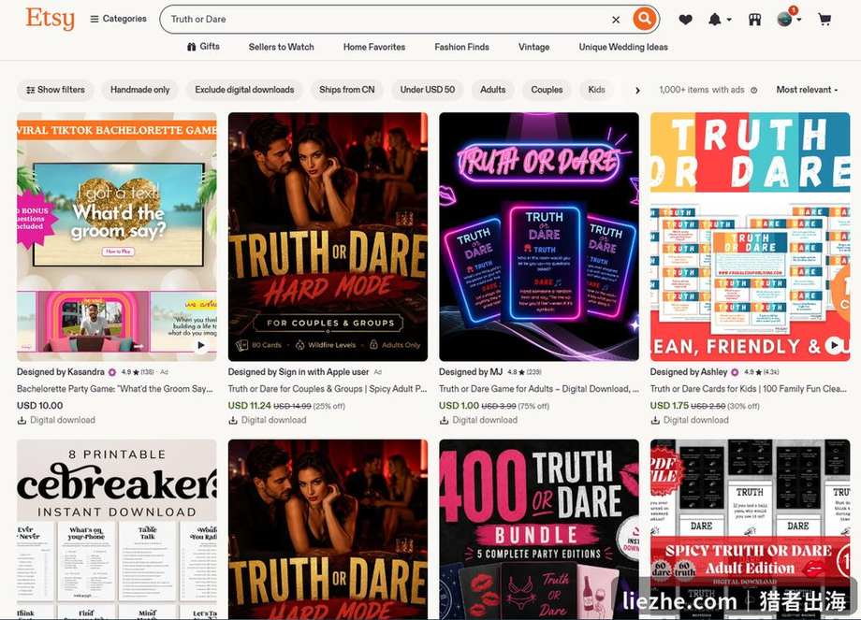Click Truth or Dare Game for Adults title

click(x=539, y=388)
